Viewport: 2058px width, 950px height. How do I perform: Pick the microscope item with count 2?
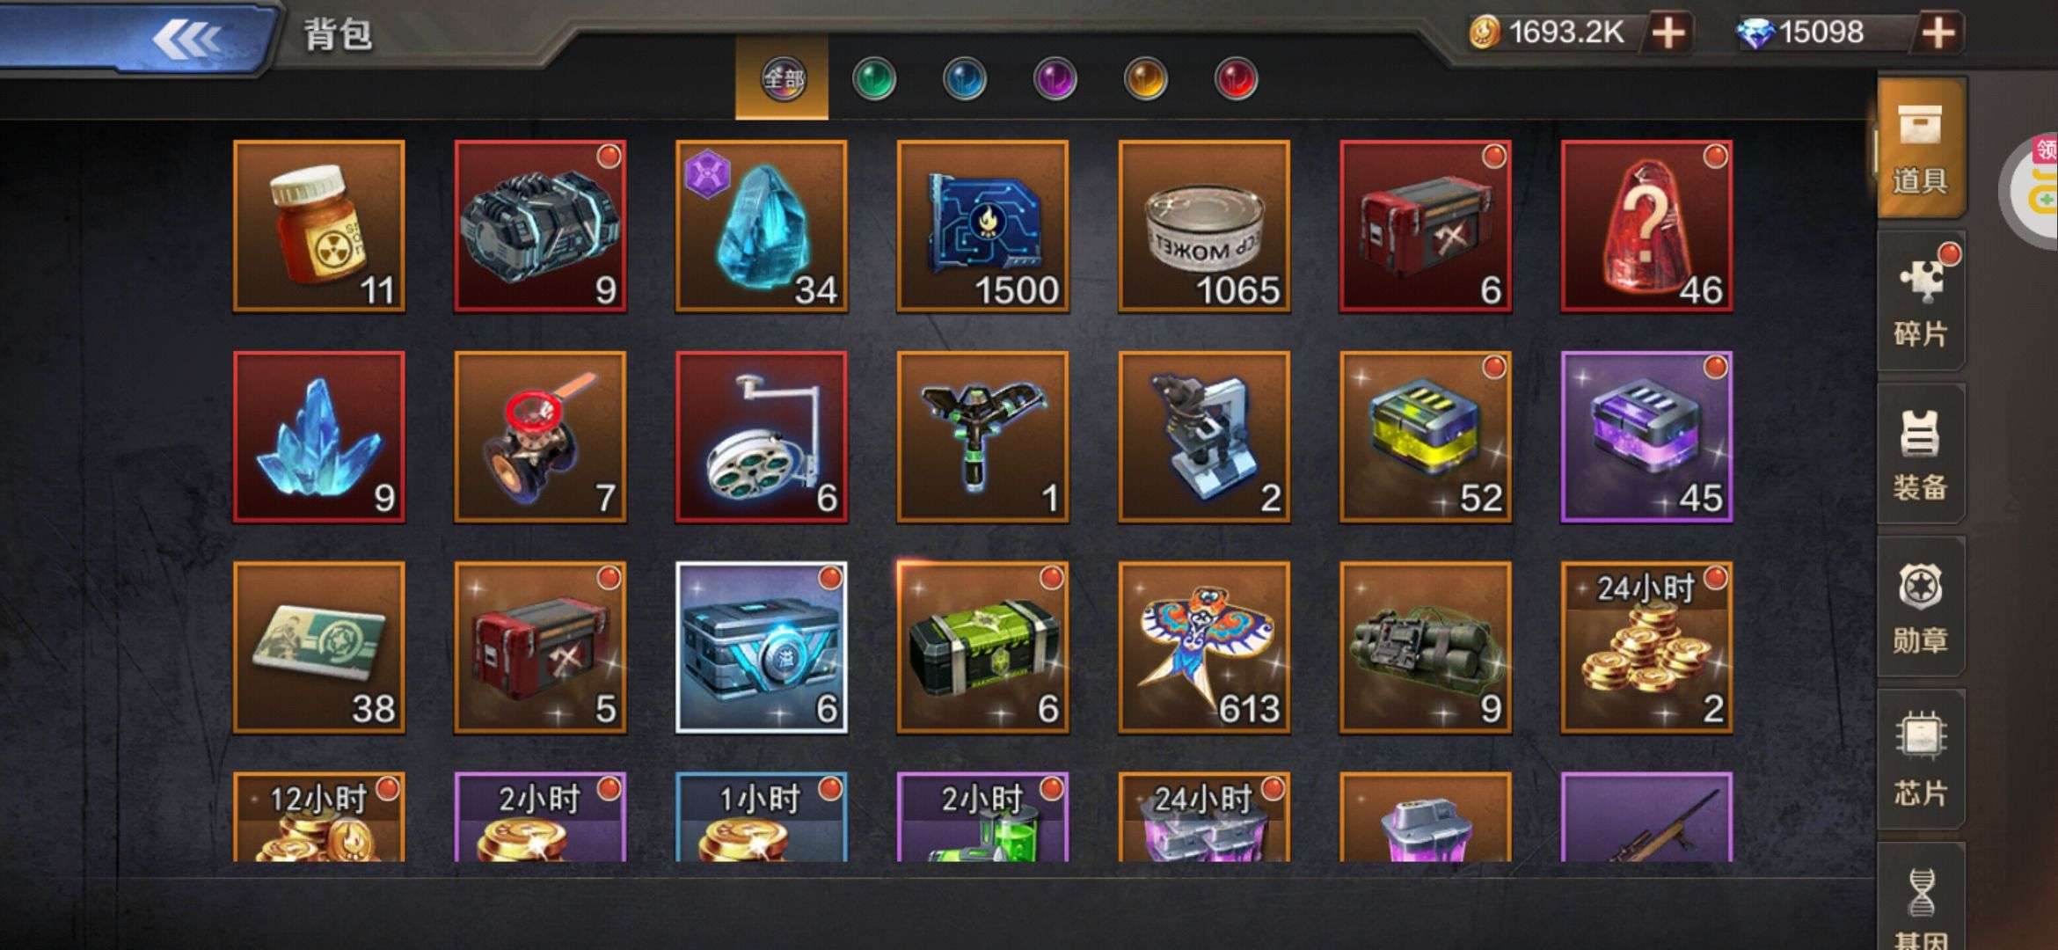pyautogui.click(x=1204, y=437)
